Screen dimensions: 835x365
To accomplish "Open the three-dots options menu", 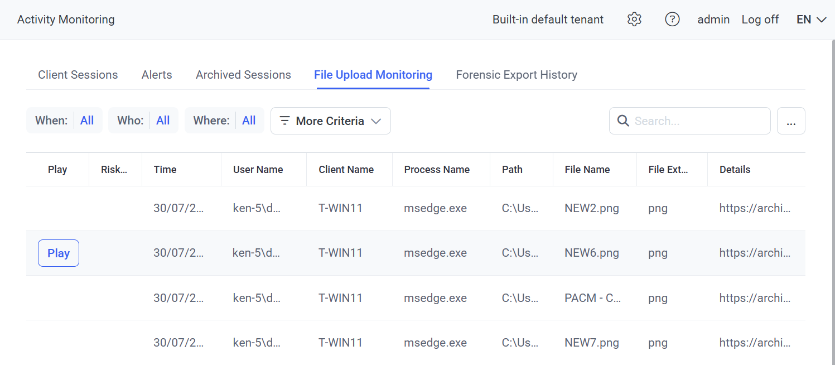I will point(790,121).
